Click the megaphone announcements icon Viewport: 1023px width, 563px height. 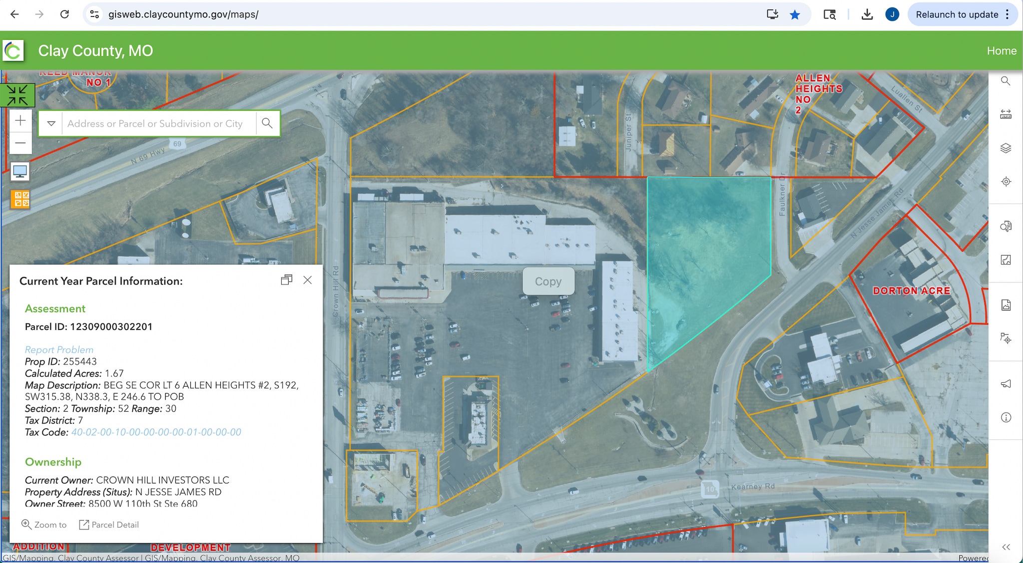[1006, 383]
